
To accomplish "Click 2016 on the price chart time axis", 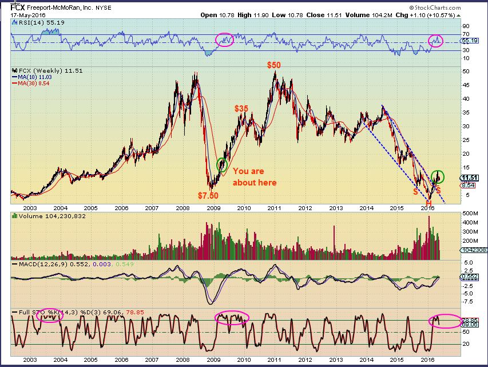I will (x=427, y=208).
